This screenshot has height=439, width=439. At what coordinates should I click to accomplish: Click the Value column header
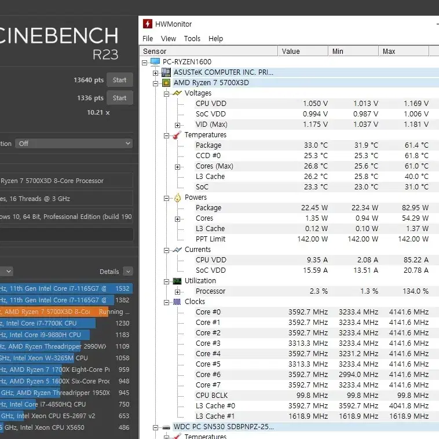tap(303, 51)
